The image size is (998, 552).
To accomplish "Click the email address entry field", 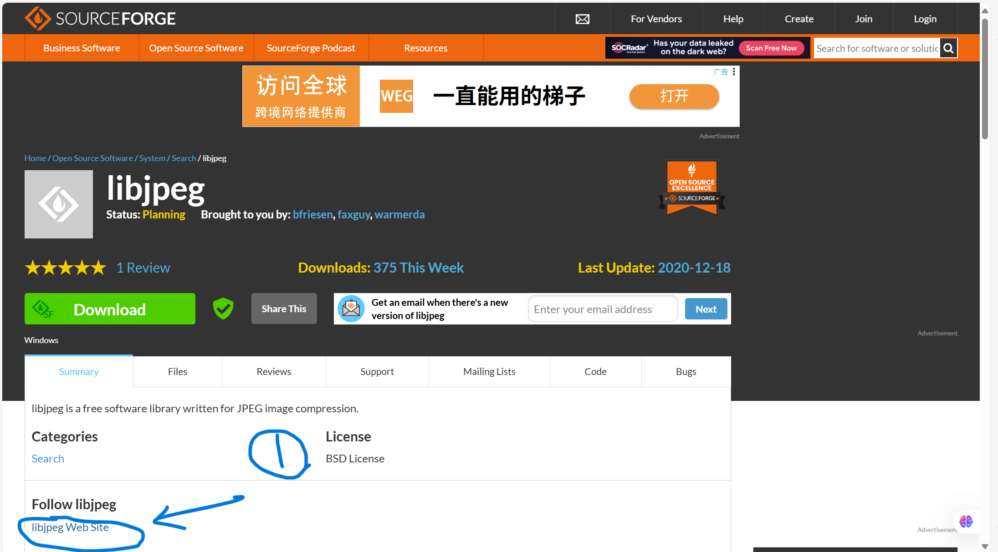I will [x=602, y=309].
